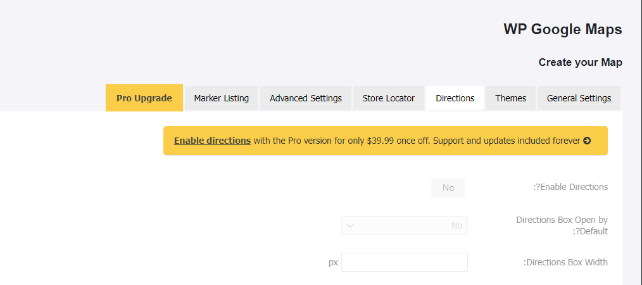Image resolution: width=642 pixels, height=285 pixels.
Task: Open the General Settings tab
Action: 579,98
